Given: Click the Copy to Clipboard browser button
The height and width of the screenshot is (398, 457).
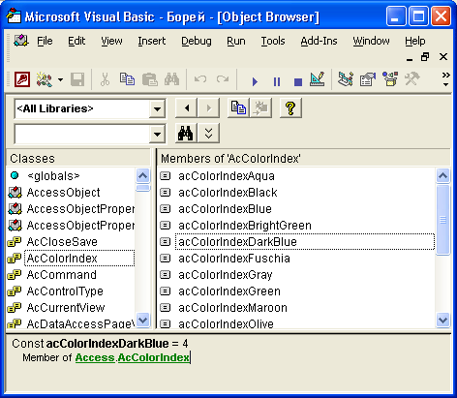Looking at the screenshot, I should coord(238,107).
